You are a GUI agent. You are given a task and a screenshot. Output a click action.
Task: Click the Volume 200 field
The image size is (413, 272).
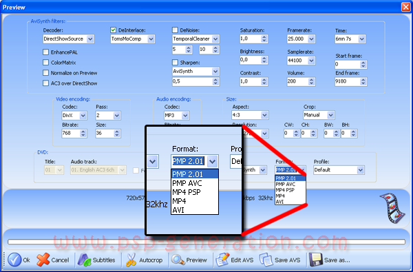(x=298, y=82)
